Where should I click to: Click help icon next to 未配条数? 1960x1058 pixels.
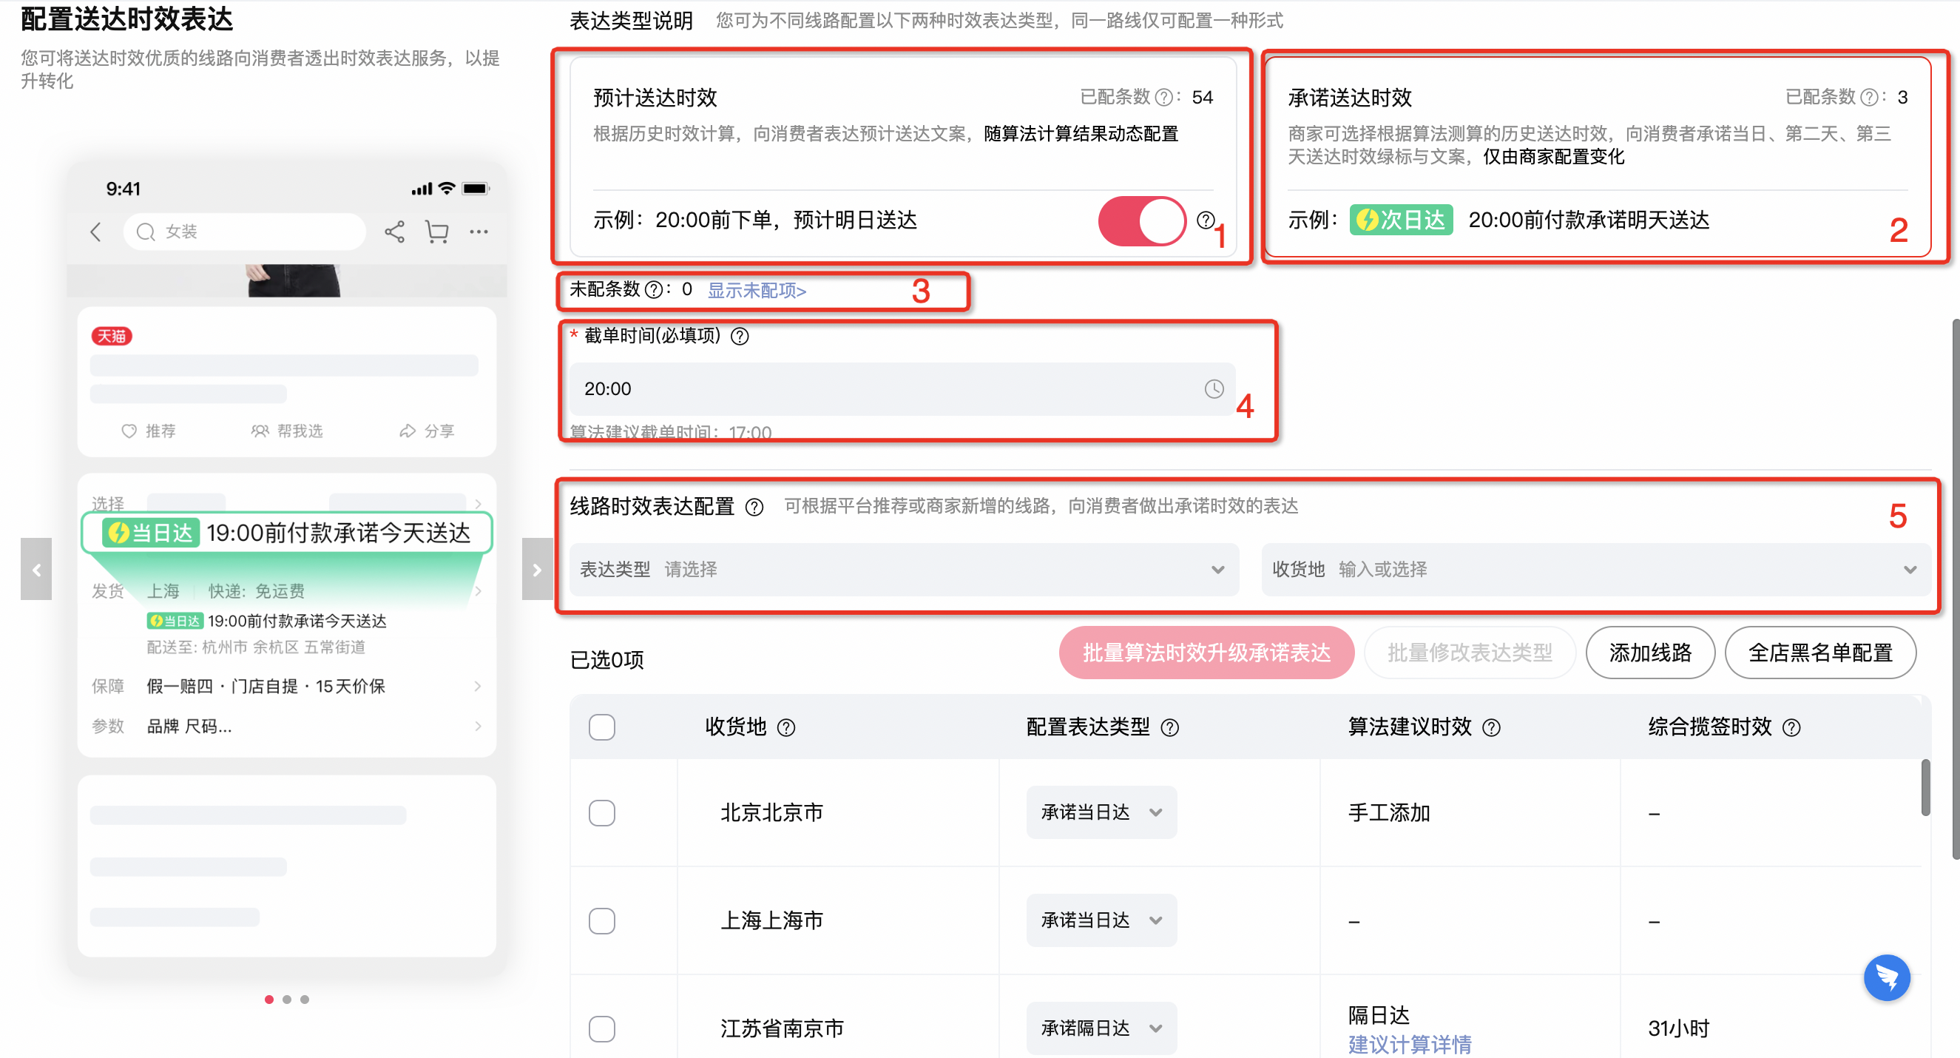click(653, 290)
